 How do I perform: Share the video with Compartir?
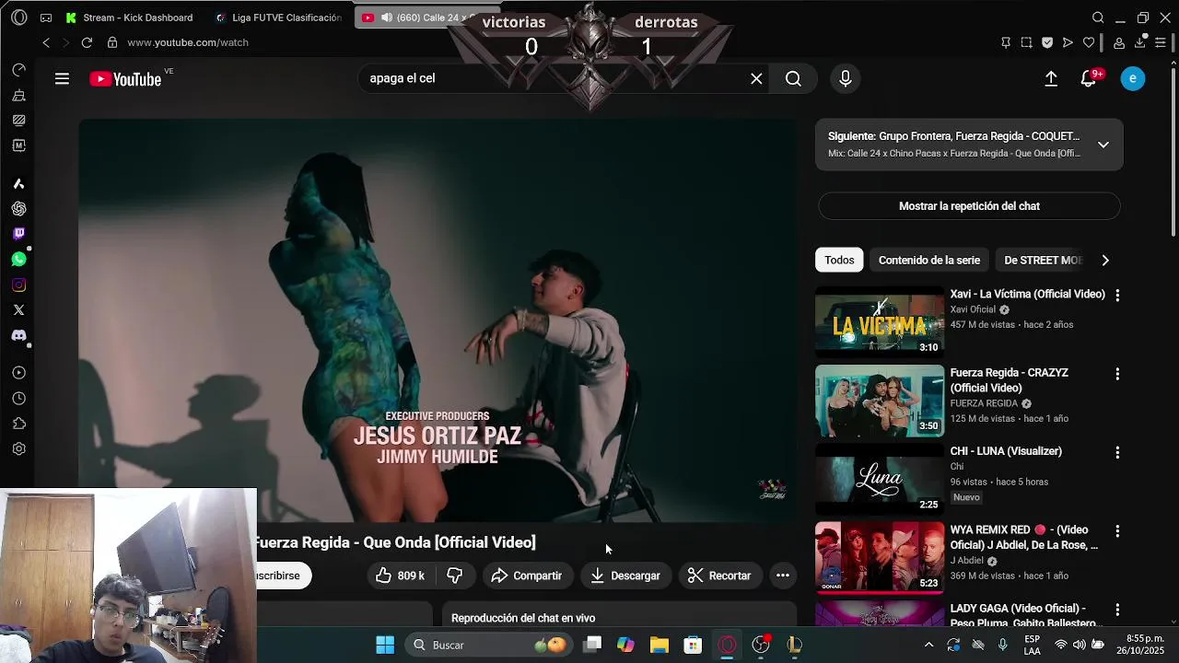click(526, 576)
